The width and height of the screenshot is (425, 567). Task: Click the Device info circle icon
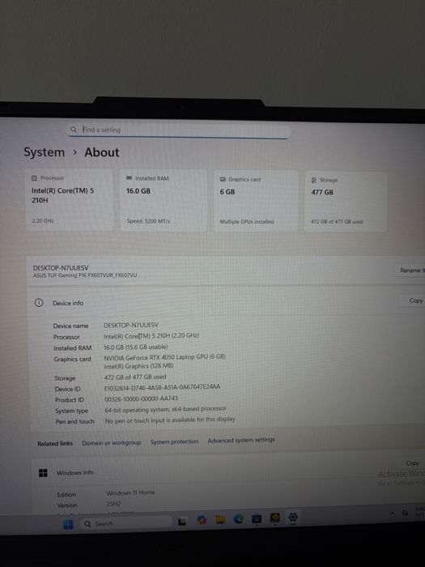pyautogui.click(x=39, y=303)
